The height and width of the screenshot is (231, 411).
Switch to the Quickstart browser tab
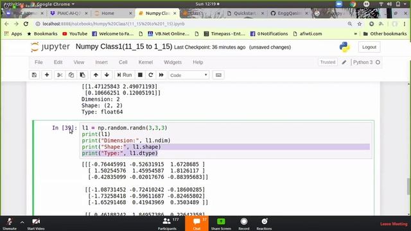[x=245, y=13]
